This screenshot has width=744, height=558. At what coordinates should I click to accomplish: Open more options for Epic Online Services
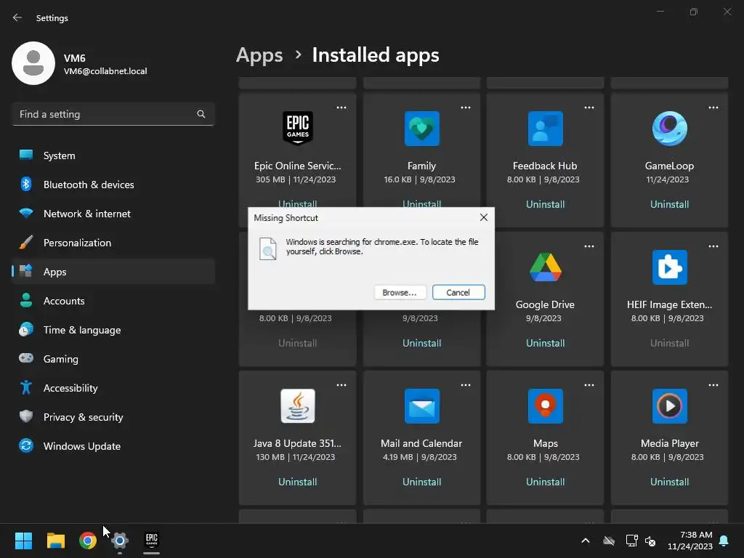click(x=341, y=108)
